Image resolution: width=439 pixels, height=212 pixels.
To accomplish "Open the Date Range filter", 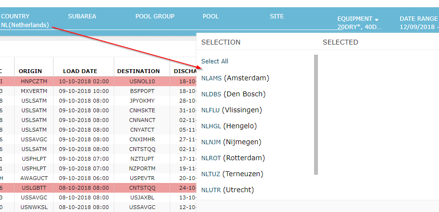I will point(419,19).
